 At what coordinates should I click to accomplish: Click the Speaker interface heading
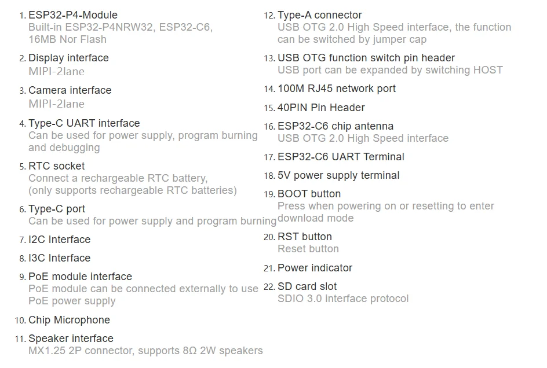click(71, 338)
